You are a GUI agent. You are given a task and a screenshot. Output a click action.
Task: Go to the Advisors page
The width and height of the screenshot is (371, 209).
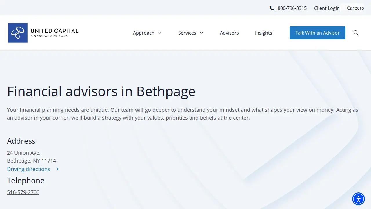pyautogui.click(x=229, y=33)
